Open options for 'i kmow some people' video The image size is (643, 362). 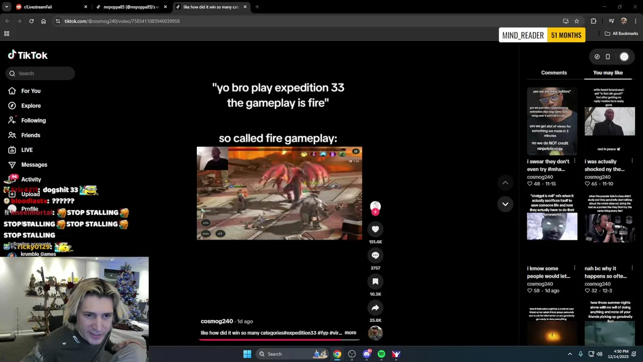tap(574, 268)
